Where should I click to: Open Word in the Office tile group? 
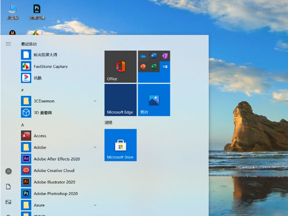[x=154, y=56]
